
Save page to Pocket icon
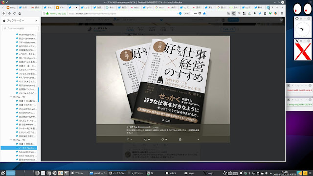(200, 13)
